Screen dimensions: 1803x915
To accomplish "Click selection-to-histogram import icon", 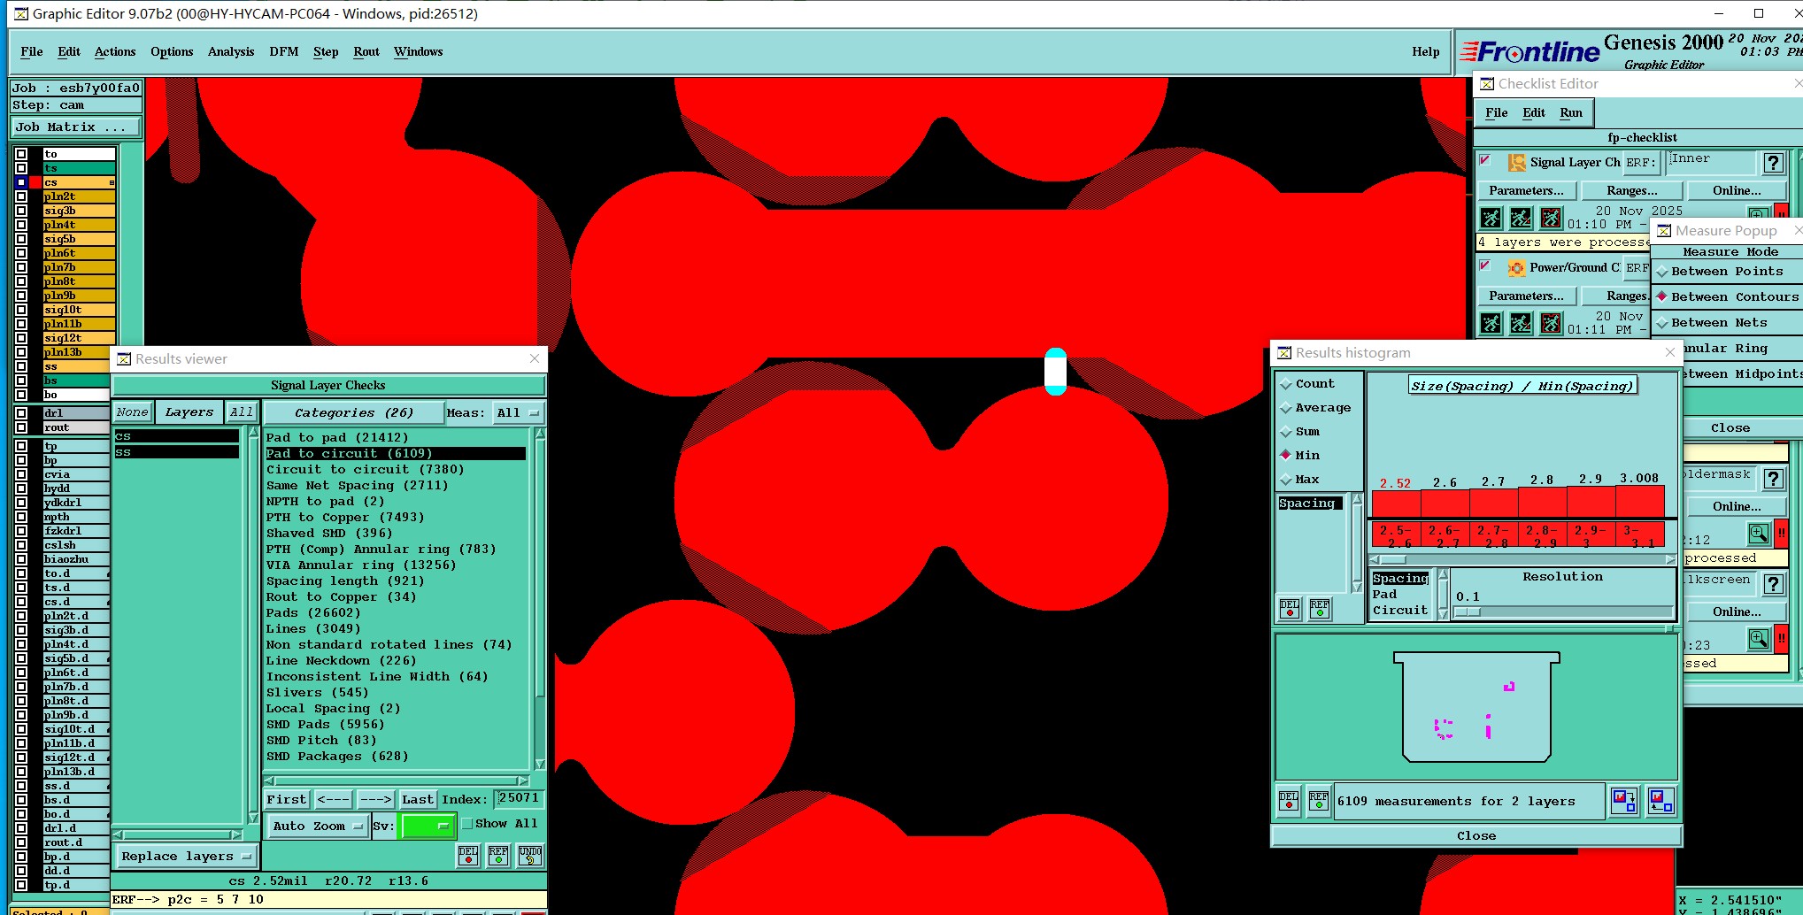I will (x=1661, y=801).
